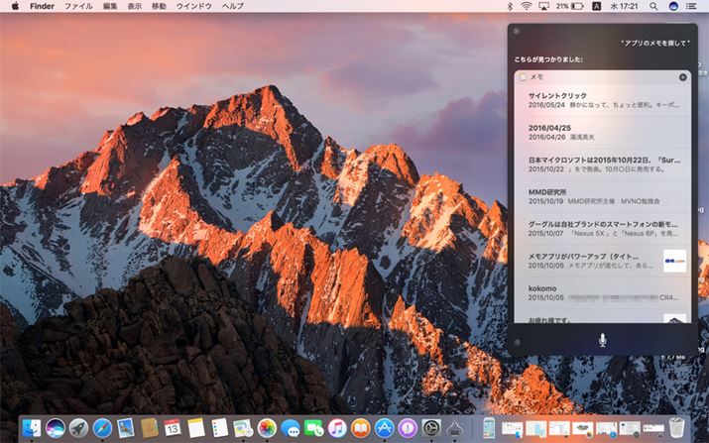Click the Siri icon in the menu bar
The height and width of the screenshot is (443, 709).
(x=673, y=6)
